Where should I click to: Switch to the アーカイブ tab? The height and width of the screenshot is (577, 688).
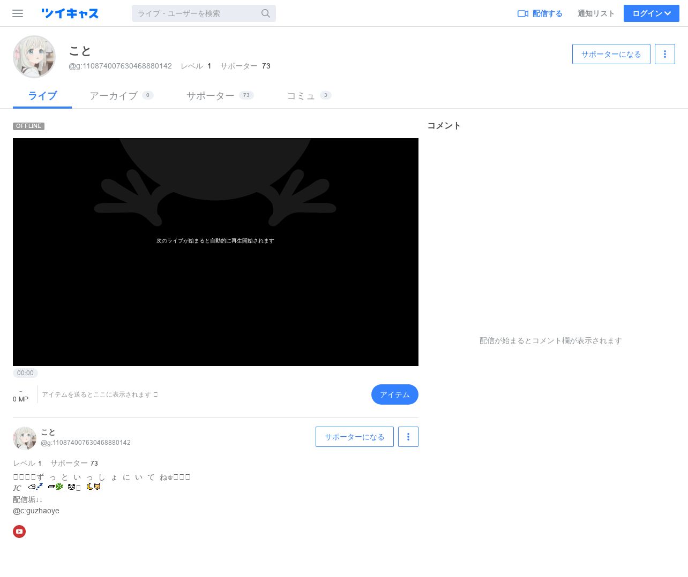coord(122,96)
